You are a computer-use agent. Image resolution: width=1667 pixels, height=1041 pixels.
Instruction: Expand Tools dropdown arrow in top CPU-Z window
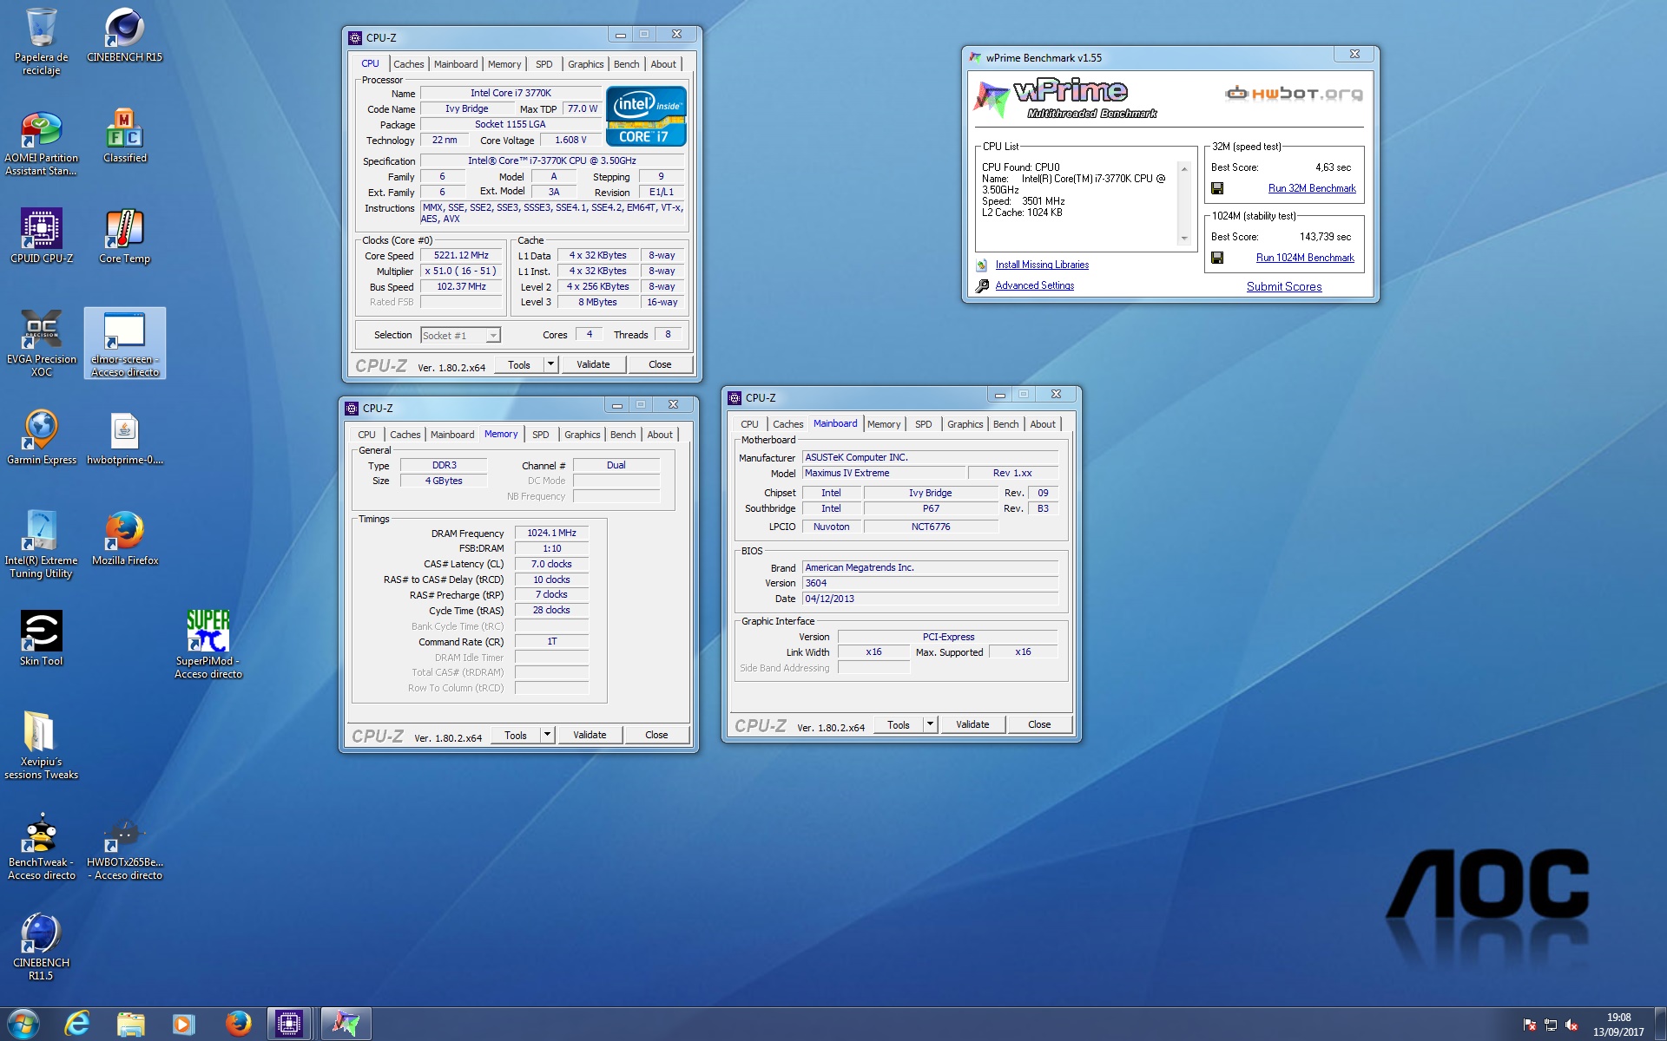(550, 364)
